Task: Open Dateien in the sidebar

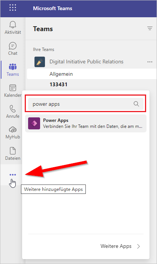Action: pos(13,154)
